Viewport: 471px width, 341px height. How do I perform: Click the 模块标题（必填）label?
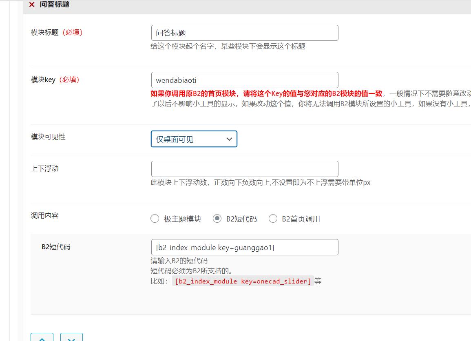pos(57,33)
